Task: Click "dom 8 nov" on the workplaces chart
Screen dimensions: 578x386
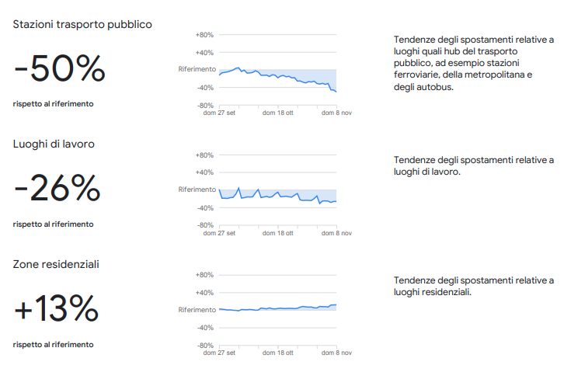Action: point(337,232)
